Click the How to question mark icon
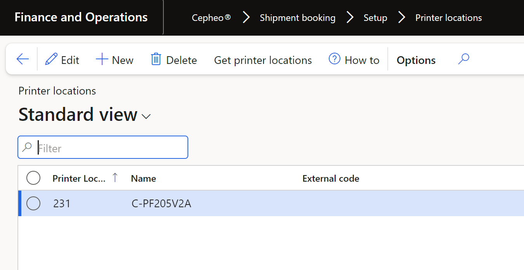Viewport: 524px width, 270px height. (x=334, y=59)
